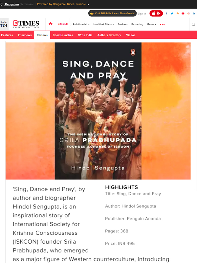The height and width of the screenshot is (263, 197).
Task: Open the Twitter bird icon
Action: pyautogui.click(x=172, y=13)
